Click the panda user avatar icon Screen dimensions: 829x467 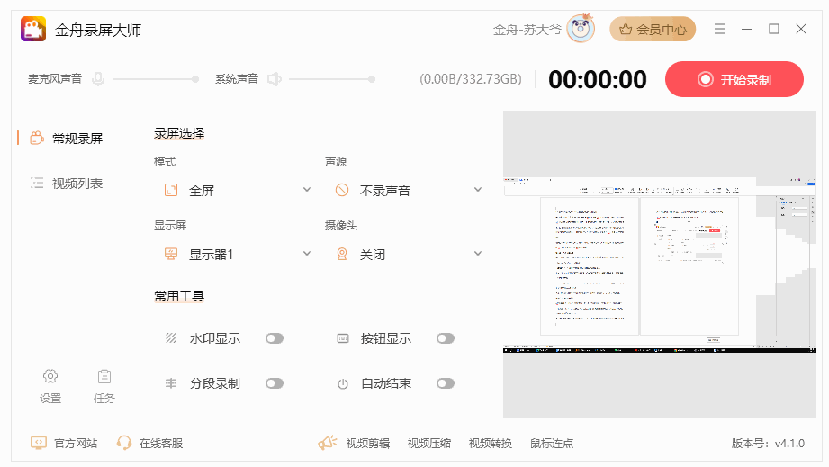[581, 29]
